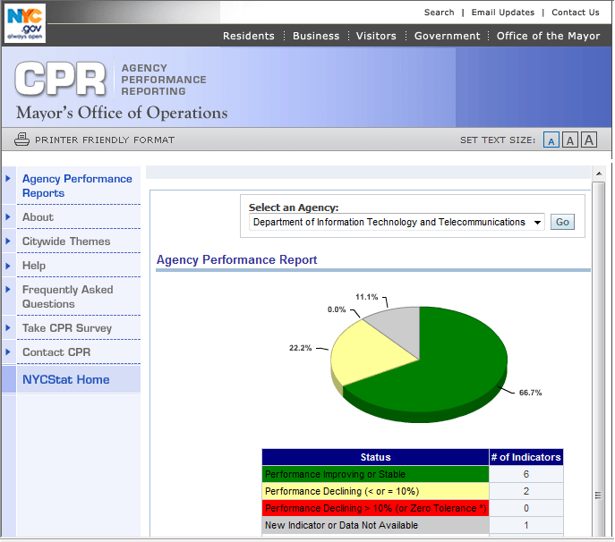Select the large text size icon
615x542 pixels.
(x=588, y=140)
